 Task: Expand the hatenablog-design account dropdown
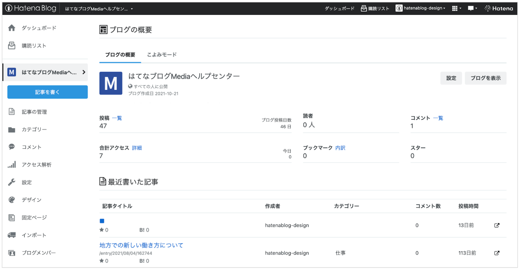tap(421, 8)
